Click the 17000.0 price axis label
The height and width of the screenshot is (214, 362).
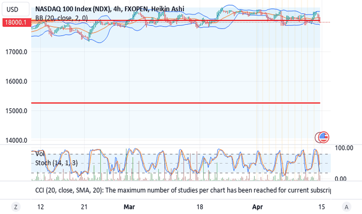coord(16,52)
